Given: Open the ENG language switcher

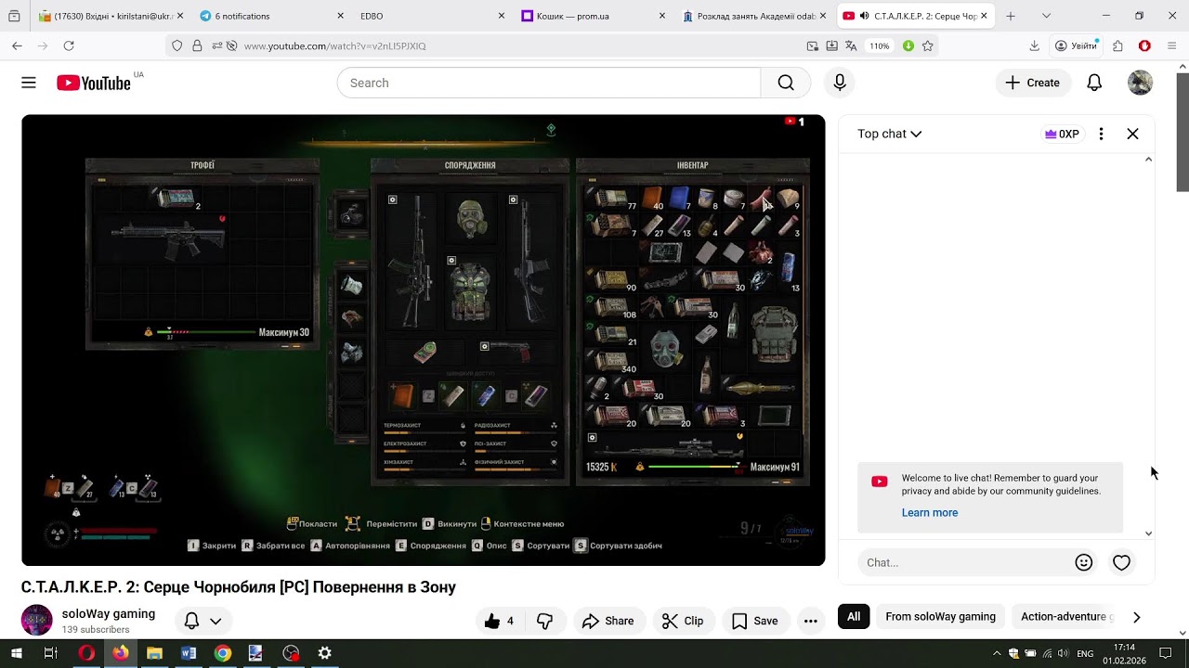Looking at the screenshot, I should point(1084,653).
